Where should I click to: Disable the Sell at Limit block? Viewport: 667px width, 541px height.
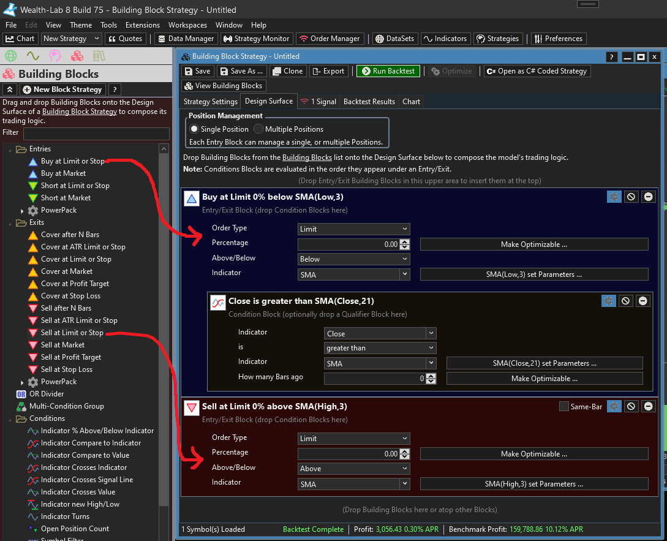(x=631, y=406)
